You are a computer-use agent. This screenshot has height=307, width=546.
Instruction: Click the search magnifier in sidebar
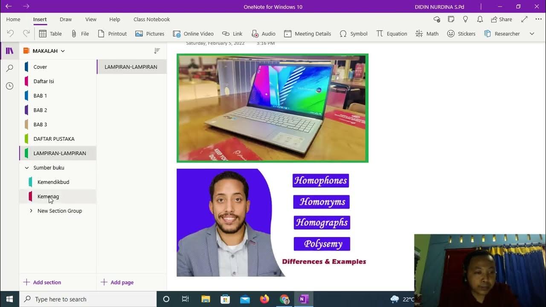click(x=9, y=68)
